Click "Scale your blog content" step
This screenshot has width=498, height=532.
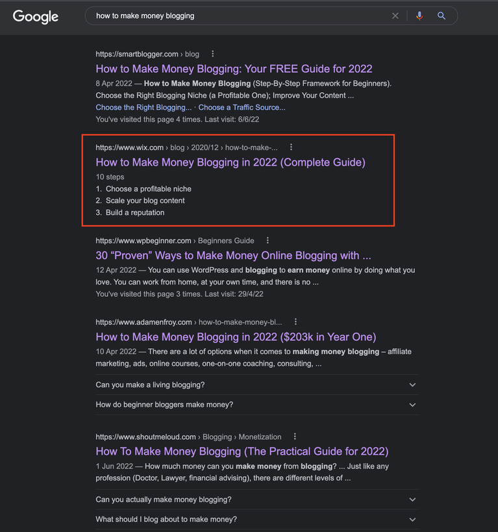click(x=145, y=201)
